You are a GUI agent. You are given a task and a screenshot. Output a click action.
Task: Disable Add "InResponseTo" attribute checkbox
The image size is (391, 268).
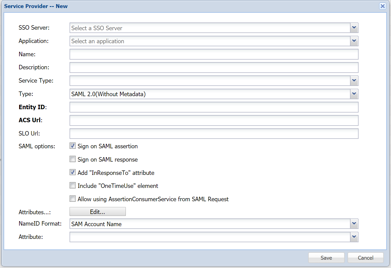pos(73,172)
